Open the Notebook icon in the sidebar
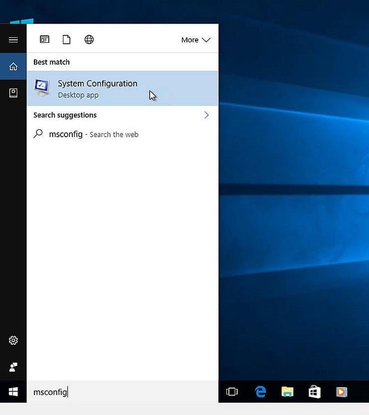Viewport: 369px width, 415px height. (x=13, y=93)
